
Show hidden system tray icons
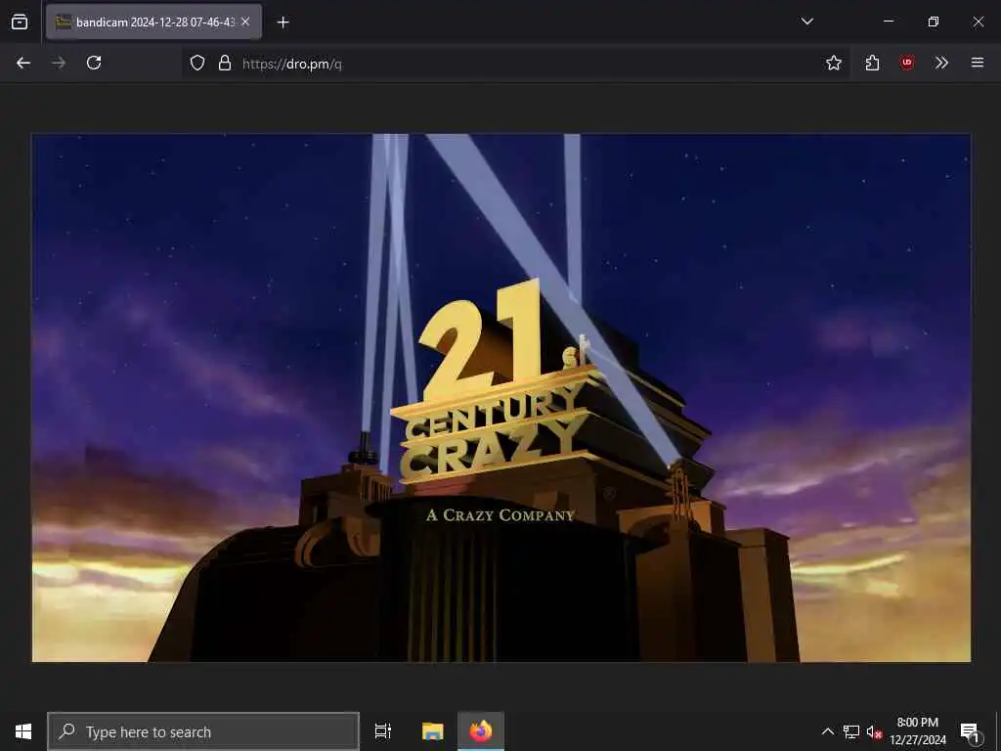pos(827,731)
